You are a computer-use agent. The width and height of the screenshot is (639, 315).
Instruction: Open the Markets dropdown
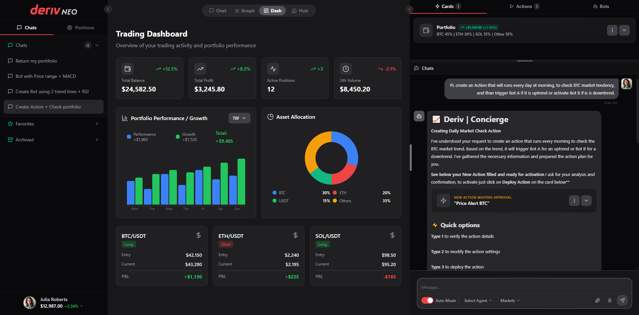[x=510, y=300]
